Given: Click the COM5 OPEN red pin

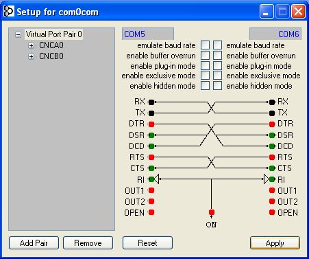Looking at the screenshot, I should coord(151,212).
